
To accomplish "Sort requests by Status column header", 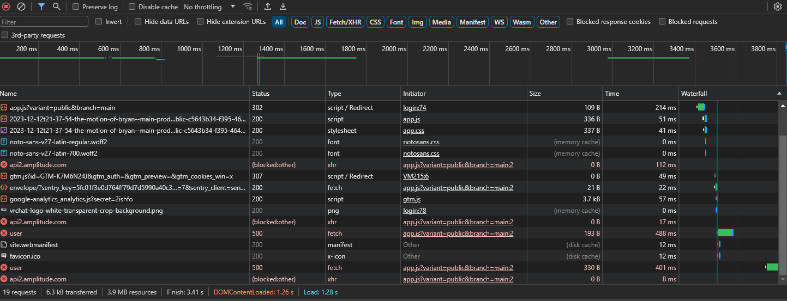I will pyautogui.click(x=261, y=94).
